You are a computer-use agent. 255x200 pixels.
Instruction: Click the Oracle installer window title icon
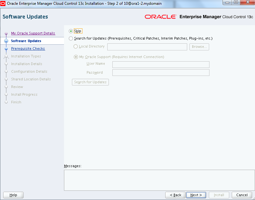(3, 3)
